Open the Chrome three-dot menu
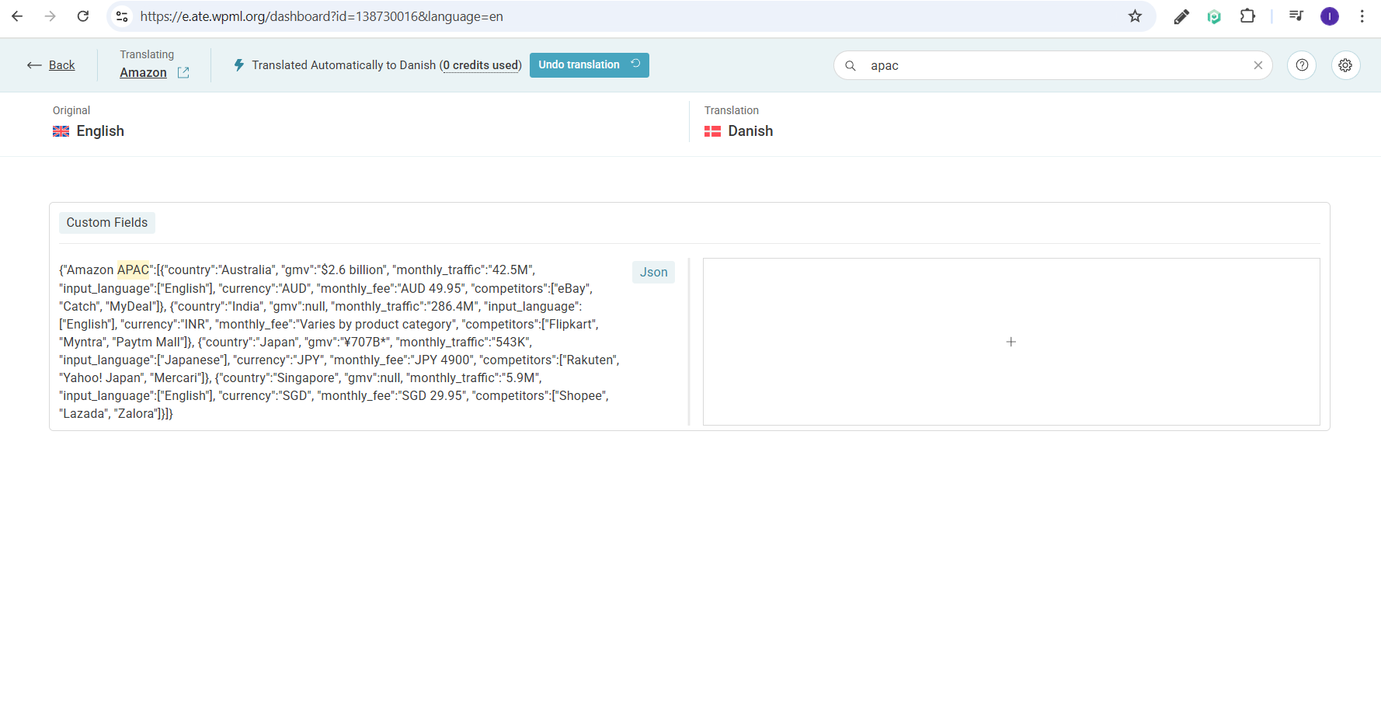Image resolution: width=1381 pixels, height=706 pixels. tap(1362, 16)
